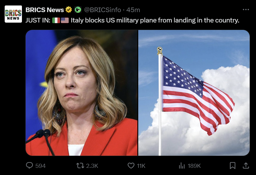Open the @BRICSinfo handle link
The image size is (256, 175).
(x=102, y=10)
